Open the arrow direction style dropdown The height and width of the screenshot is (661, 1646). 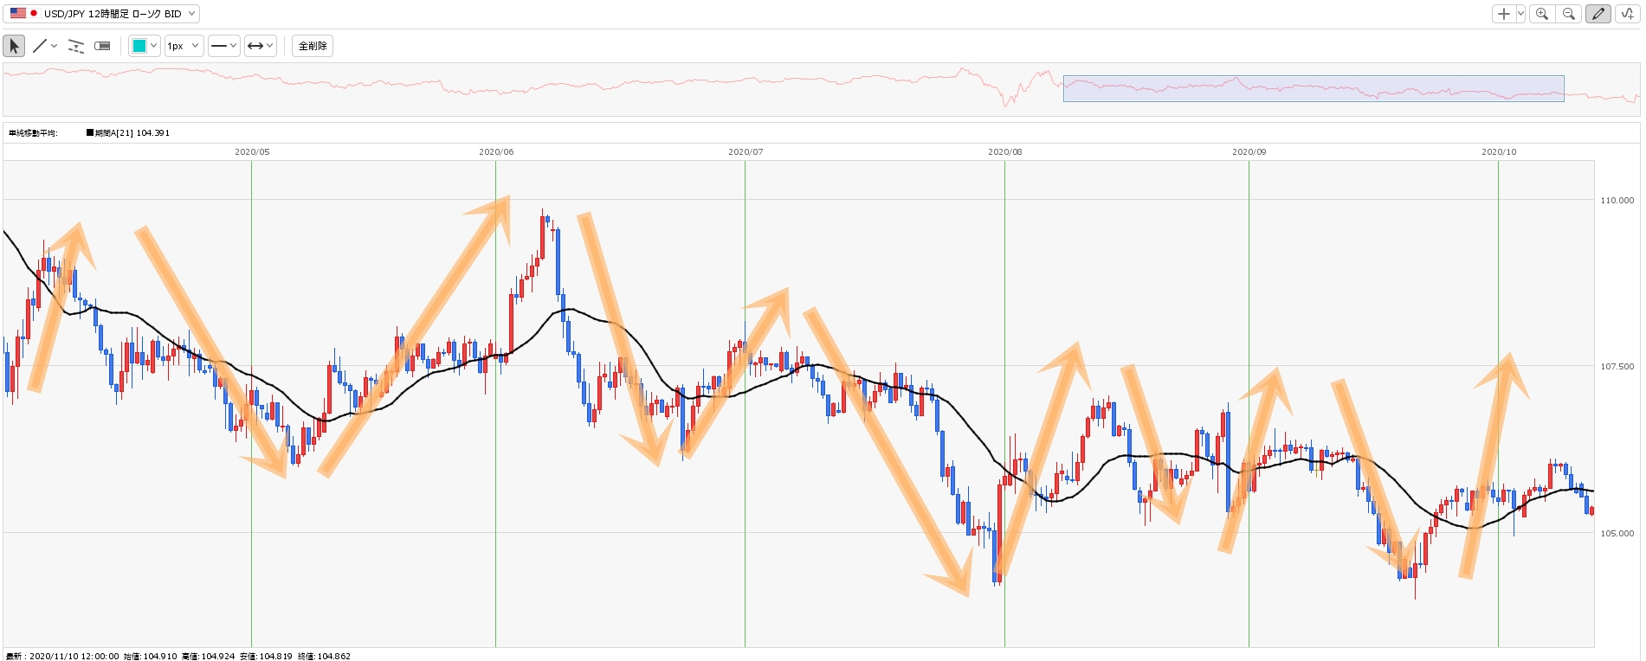click(260, 46)
